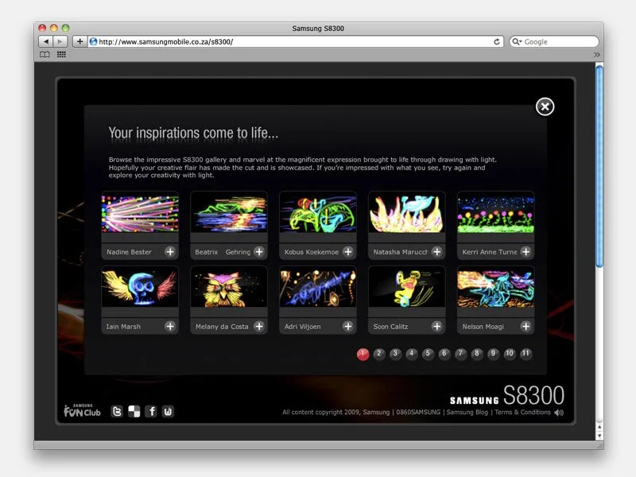Open Kerri Anne Turne's flower field thumbnail

pyautogui.click(x=495, y=213)
